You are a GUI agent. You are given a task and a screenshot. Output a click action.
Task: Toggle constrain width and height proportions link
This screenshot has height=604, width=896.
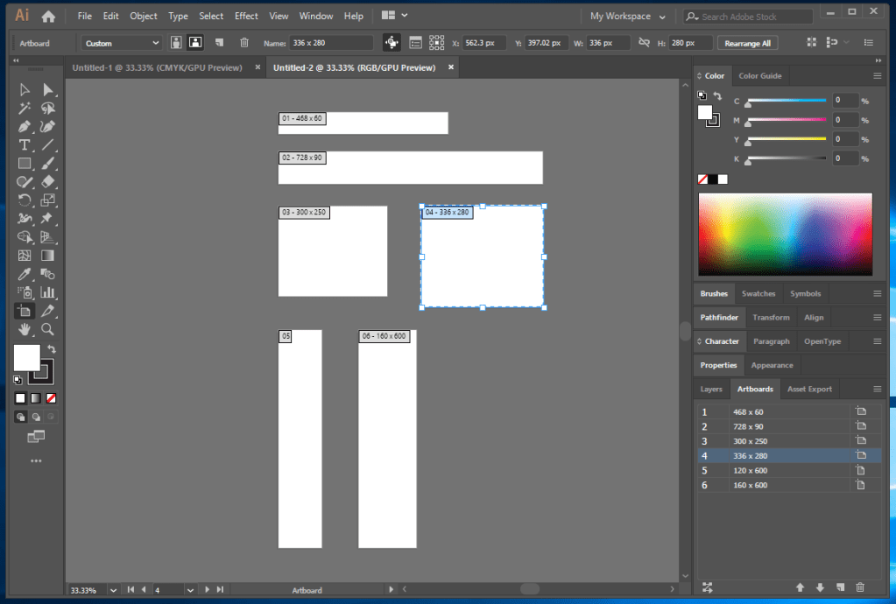click(644, 43)
